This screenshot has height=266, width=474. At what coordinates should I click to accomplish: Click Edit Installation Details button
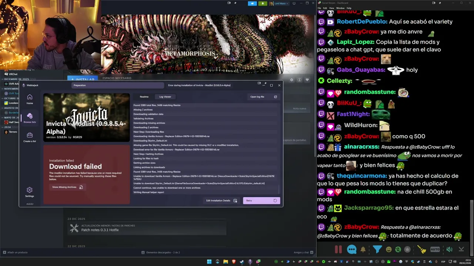click(221, 201)
